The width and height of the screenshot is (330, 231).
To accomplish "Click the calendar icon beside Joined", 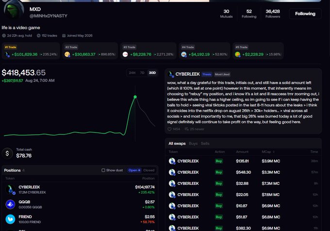I will pos(64,35).
